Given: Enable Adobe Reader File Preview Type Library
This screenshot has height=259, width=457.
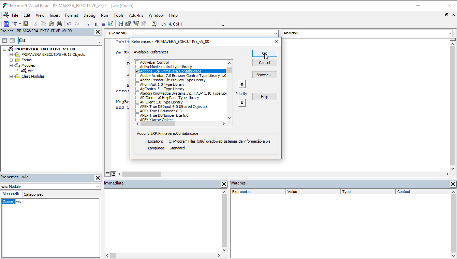Looking at the screenshot, I should [x=137, y=80].
